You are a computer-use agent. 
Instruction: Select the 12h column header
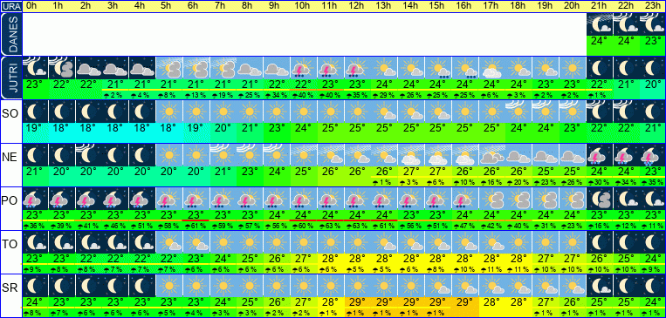[358, 6]
